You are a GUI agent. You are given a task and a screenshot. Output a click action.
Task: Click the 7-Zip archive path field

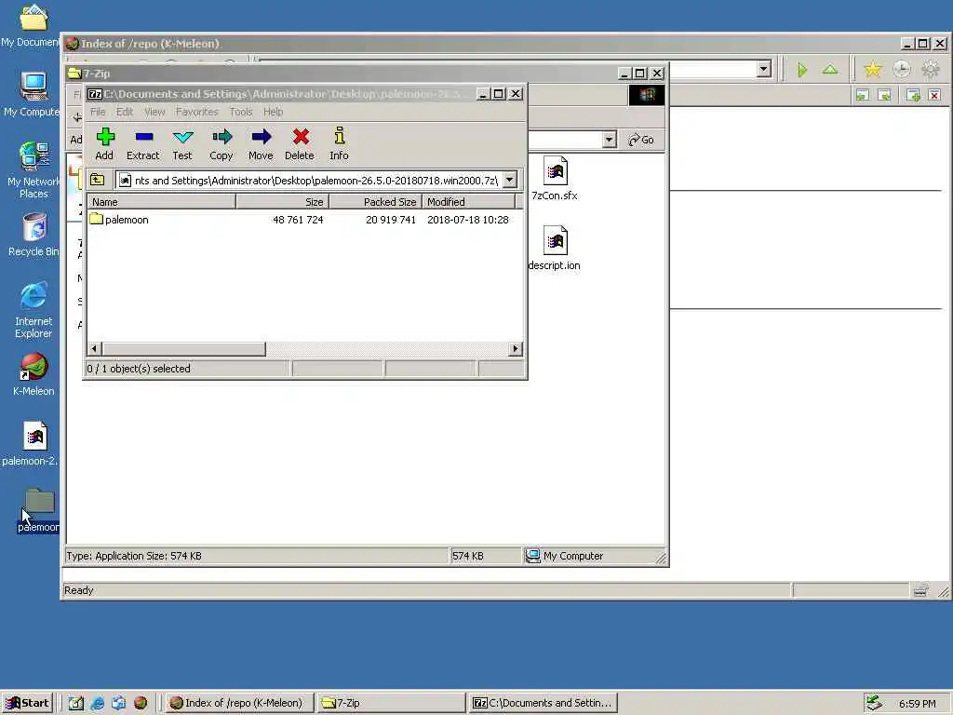pos(309,180)
